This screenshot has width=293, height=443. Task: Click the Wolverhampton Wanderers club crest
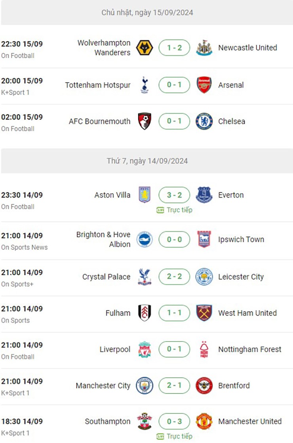tap(144, 48)
